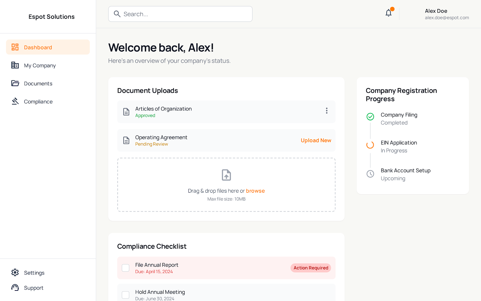Click the file upload icon in dropzone

(x=226, y=175)
